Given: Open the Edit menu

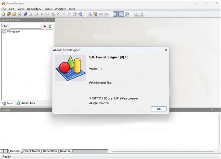Looking at the screenshot, I should (x=12, y=9).
